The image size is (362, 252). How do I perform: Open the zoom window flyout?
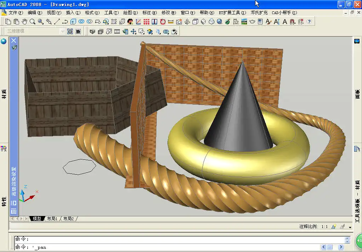[41, 22]
